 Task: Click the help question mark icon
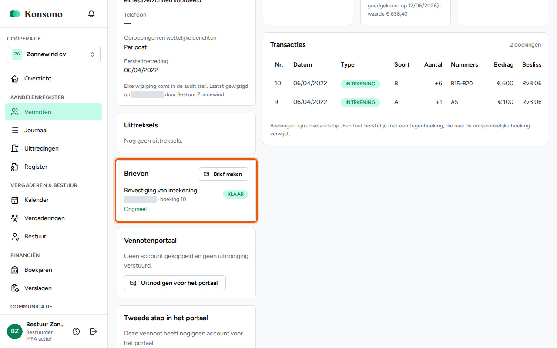point(76,331)
